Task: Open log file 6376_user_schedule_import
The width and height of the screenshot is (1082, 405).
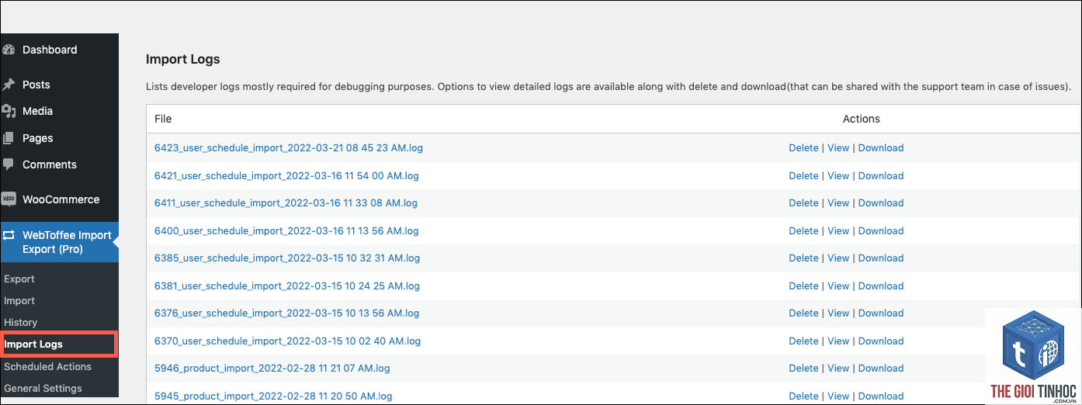Action: click(x=286, y=313)
